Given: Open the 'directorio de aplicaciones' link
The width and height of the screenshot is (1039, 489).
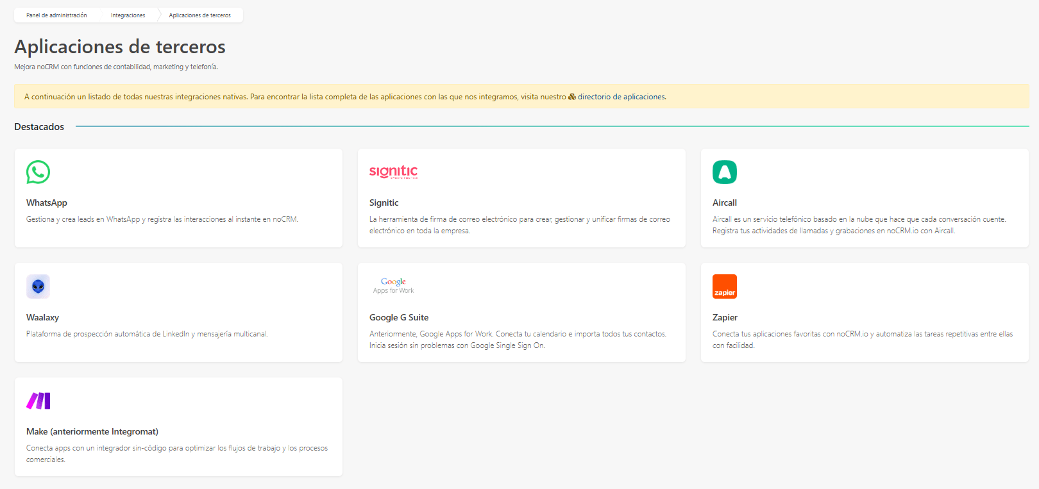Looking at the screenshot, I should tap(621, 97).
